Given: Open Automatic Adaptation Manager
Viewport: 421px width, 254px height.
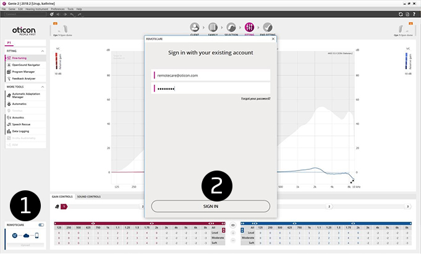Looking at the screenshot, I should pos(25,95).
